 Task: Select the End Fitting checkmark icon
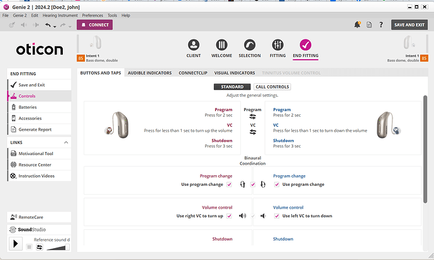tap(306, 45)
